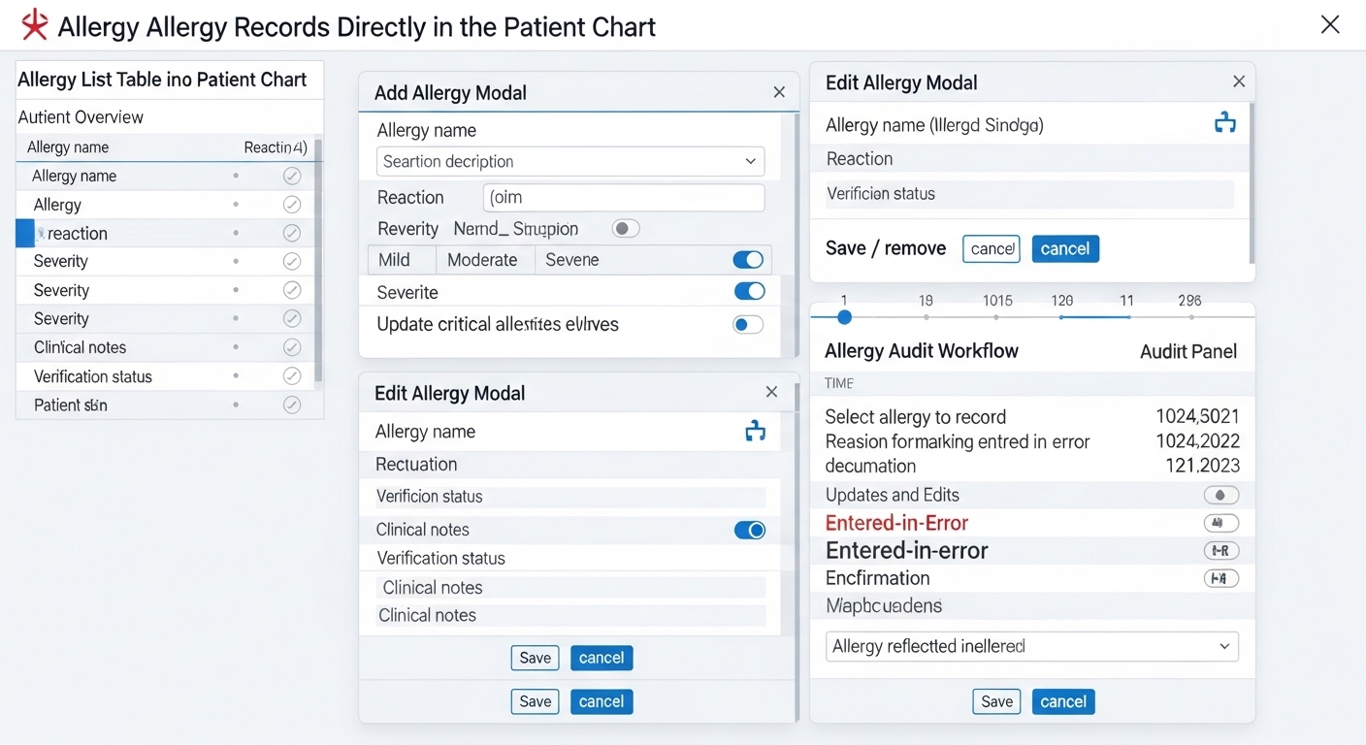This screenshot has width=1366, height=745.
Task: Close the Add Allergy Modal
Action: (779, 92)
